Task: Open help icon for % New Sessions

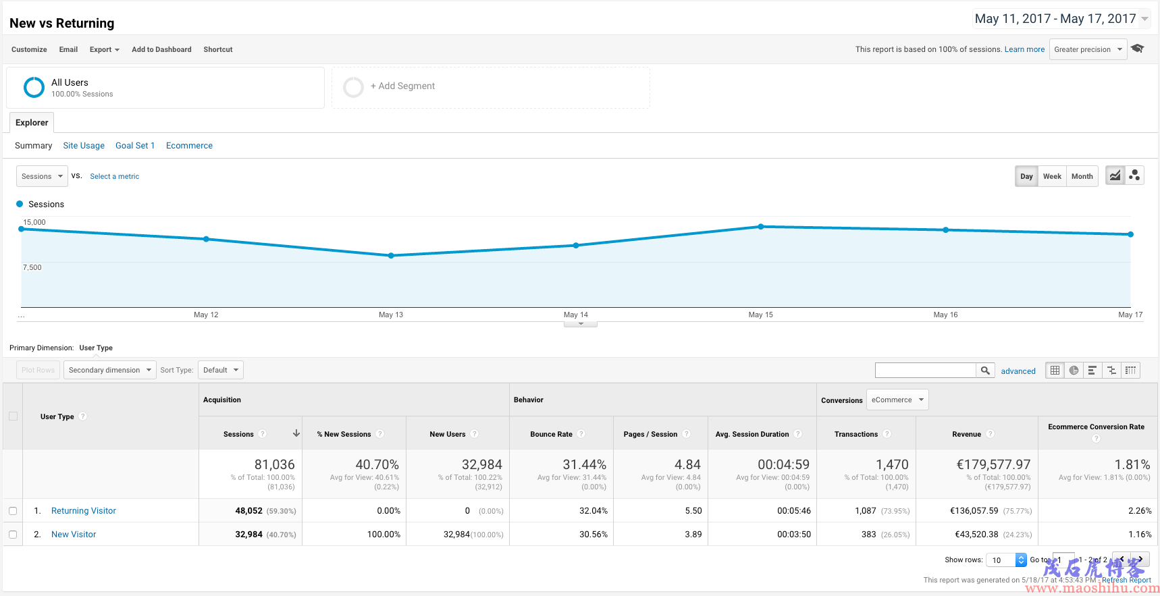Action: [380, 434]
